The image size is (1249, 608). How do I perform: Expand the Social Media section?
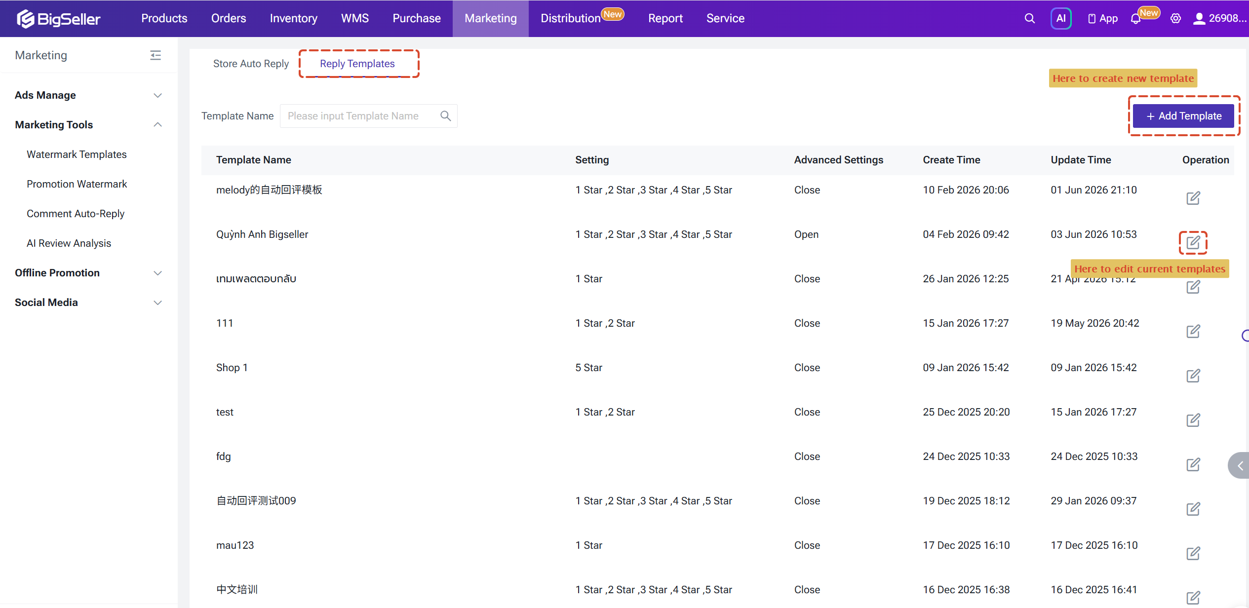coord(89,303)
